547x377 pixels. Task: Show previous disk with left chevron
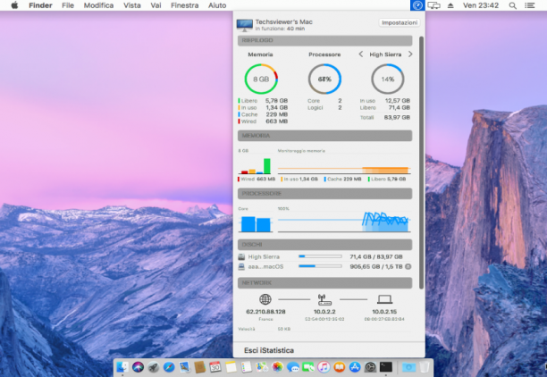point(361,54)
